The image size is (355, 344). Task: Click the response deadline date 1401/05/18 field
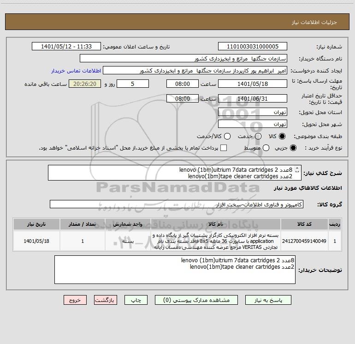click(253, 84)
